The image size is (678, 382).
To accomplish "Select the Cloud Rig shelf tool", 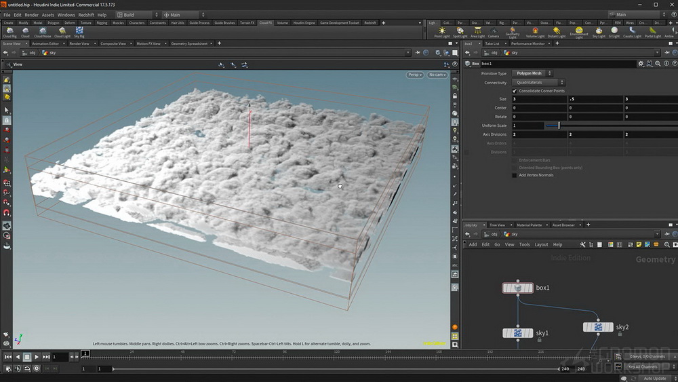I will coord(9,33).
